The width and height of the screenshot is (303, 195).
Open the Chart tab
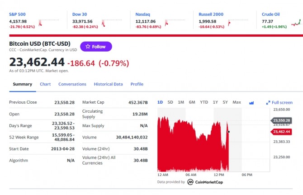(45, 84)
